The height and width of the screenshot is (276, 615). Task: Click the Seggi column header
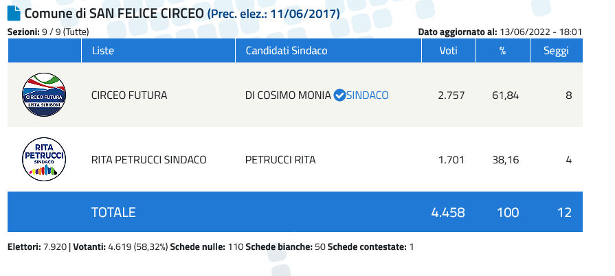(x=556, y=51)
